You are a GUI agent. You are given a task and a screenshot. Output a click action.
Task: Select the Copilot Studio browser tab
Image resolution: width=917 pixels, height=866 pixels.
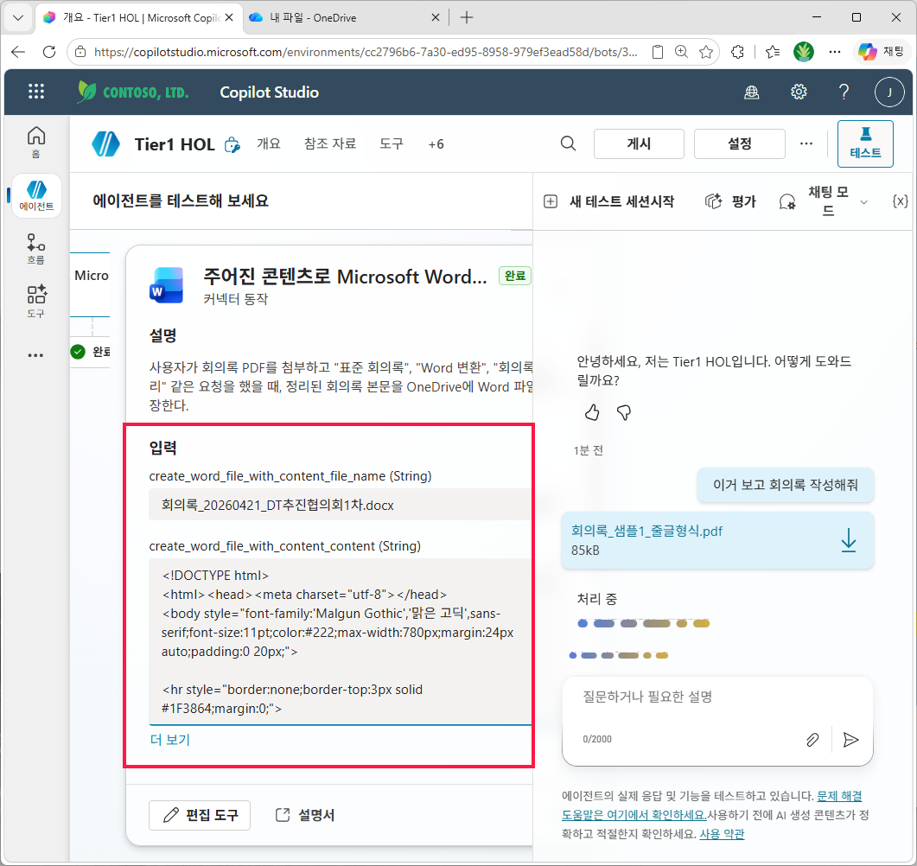click(x=139, y=18)
